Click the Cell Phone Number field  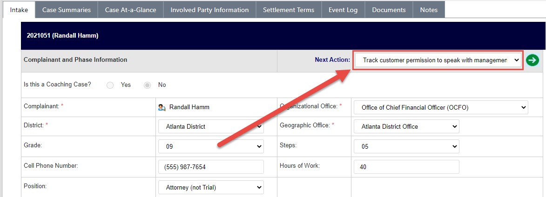coord(211,167)
